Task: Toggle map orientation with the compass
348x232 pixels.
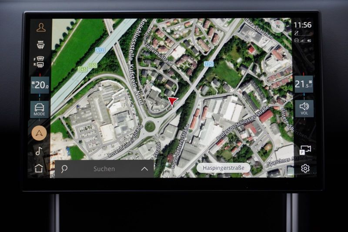Action: 278,26
